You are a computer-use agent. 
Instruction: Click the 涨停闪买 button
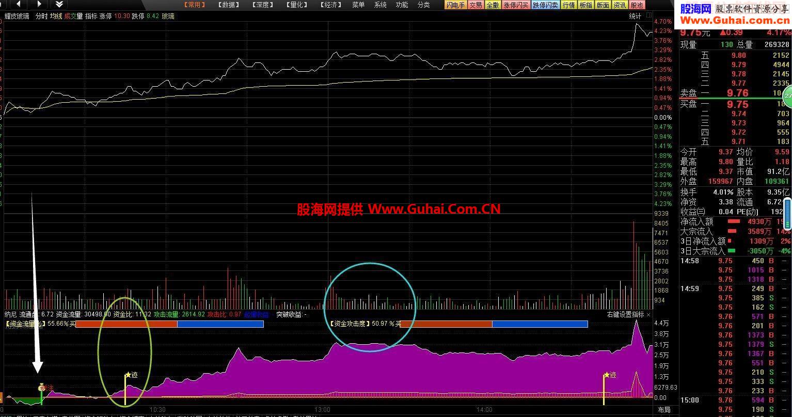[516, 5]
